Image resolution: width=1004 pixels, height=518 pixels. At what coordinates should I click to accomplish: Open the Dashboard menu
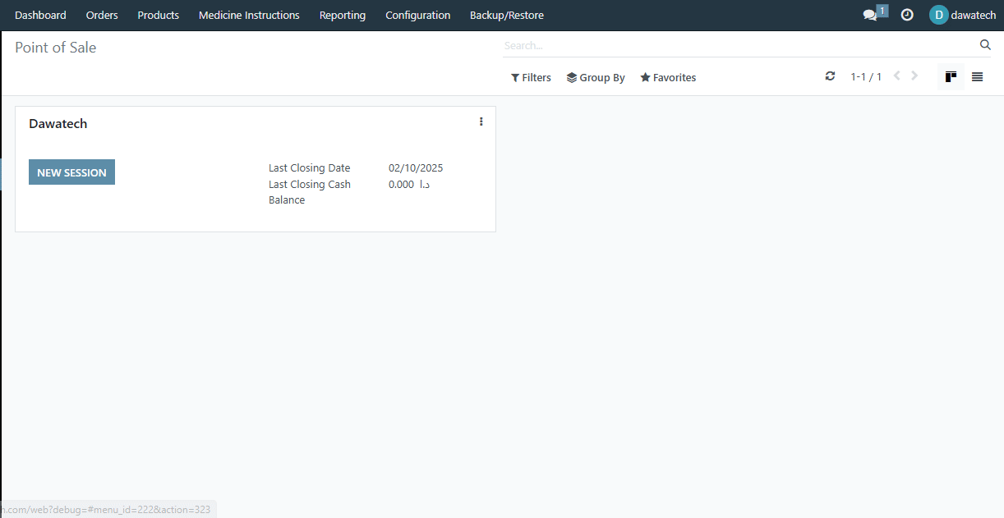point(40,15)
